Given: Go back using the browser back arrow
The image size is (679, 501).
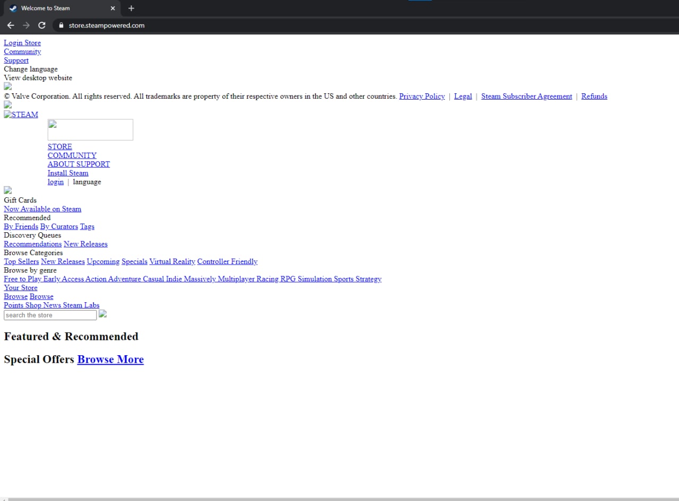Looking at the screenshot, I should (11, 25).
